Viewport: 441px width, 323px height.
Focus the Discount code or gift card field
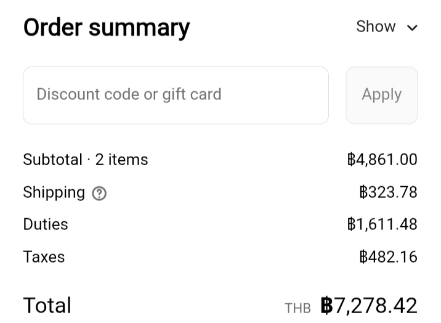coord(176,95)
